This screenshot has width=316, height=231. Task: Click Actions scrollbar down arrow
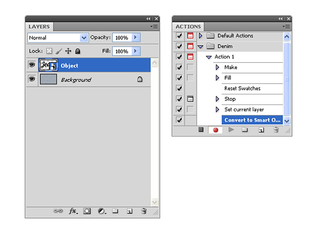click(x=287, y=121)
